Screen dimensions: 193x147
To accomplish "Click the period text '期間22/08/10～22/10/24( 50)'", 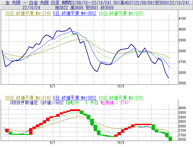I will coord(91,2).
